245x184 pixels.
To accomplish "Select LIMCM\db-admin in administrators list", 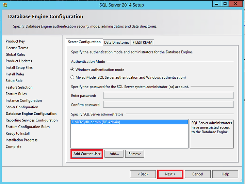I will pos(129,122).
